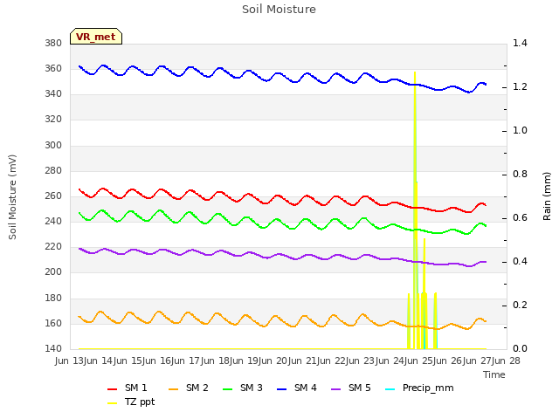Select the SM 2 legend label
The image size is (559, 419).
(x=197, y=388)
